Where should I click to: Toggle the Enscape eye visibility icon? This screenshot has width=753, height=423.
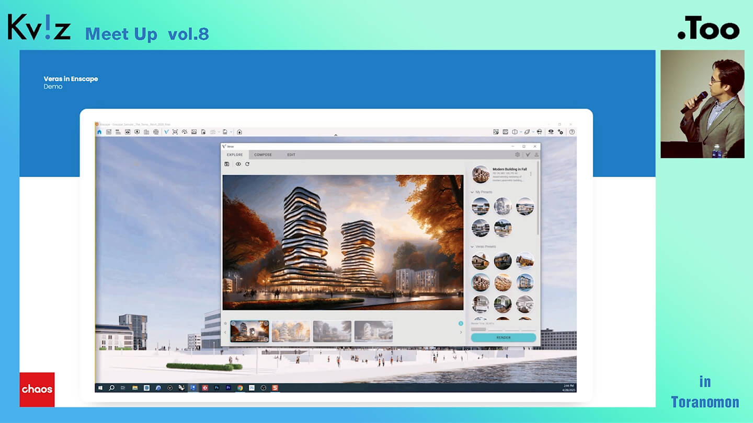pyautogui.click(x=550, y=132)
